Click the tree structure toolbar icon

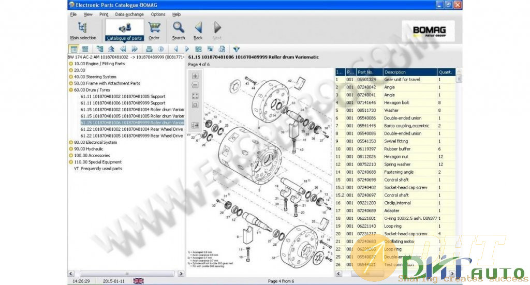click(x=100, y=49)
